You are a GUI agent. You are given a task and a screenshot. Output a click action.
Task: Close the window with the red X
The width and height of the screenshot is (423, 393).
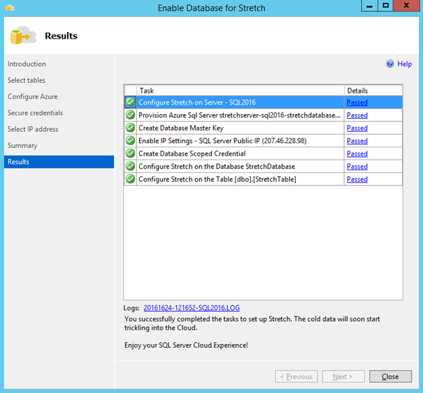pyautogui.click(x=406, y=5)
